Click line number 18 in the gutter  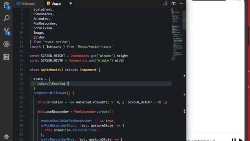point(21,70)
